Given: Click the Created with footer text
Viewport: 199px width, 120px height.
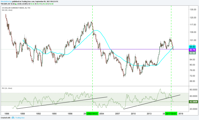Looking at the screenshot, I should (5, 118).
